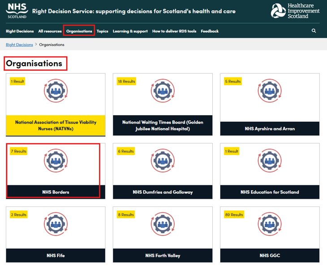Open How to deliver RDS tools

[x=174, y=31]
